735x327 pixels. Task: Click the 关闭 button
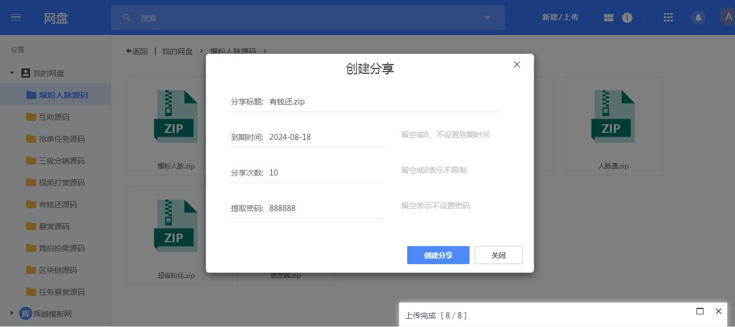coord(498,255)
